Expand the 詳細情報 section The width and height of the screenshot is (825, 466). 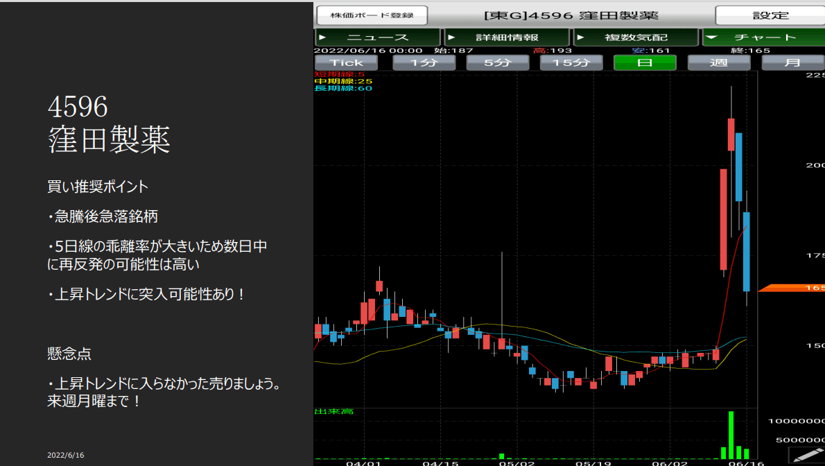click(x=507, y=37)
